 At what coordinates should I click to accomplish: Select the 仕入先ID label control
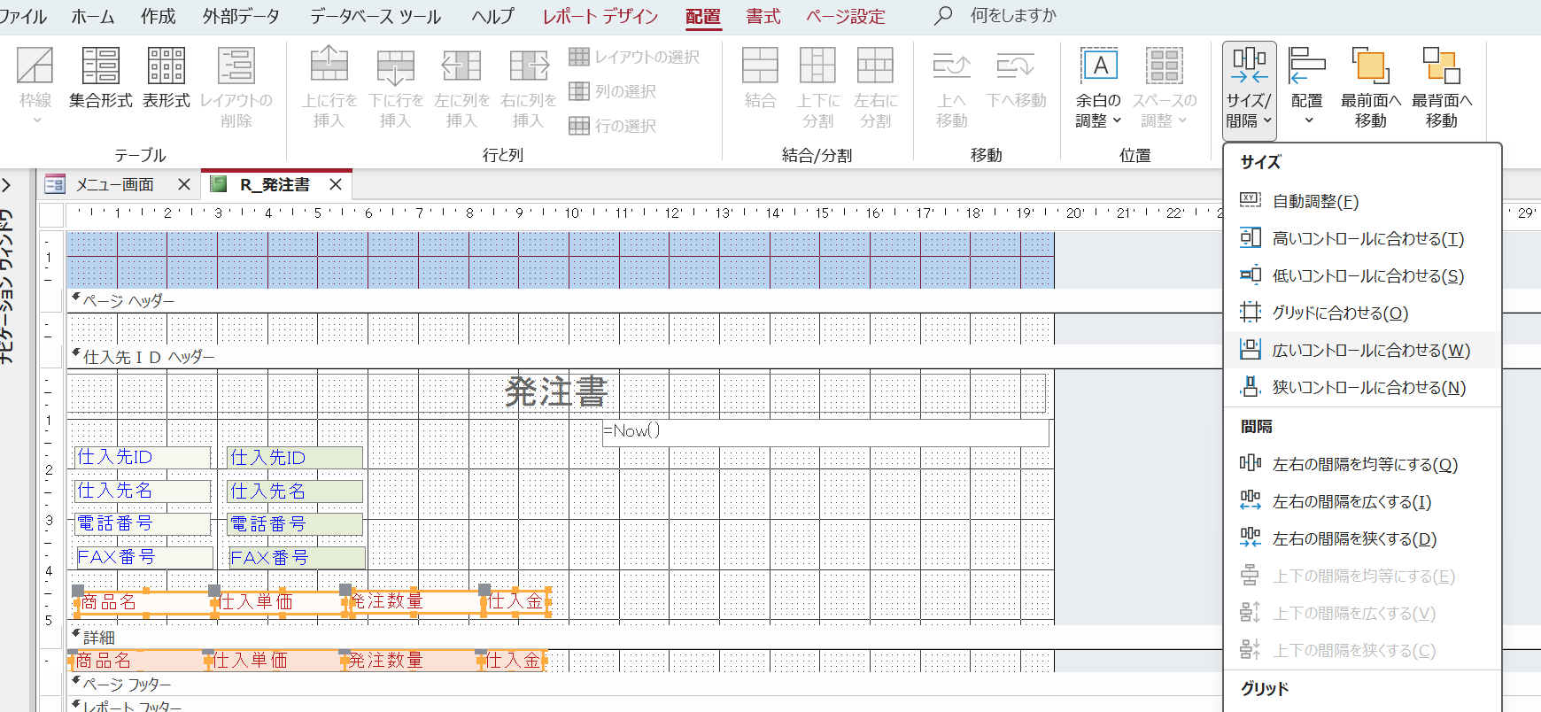[143, 457]
